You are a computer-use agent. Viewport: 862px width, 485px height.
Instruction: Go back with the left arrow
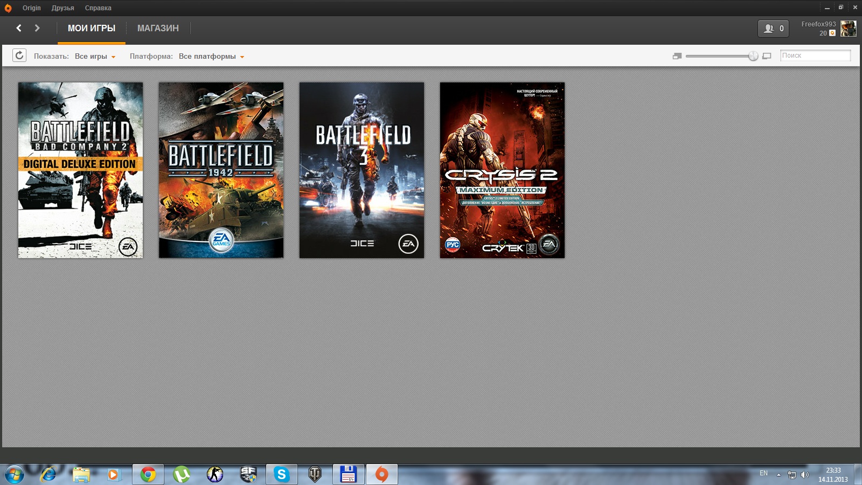19,28
